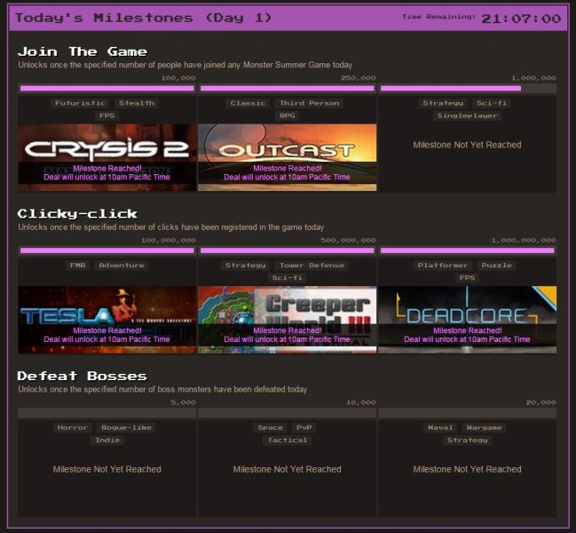The height and width of the screenshot is (533, 576).
Task: Click the RPG tag
Action: coord(287,115)
